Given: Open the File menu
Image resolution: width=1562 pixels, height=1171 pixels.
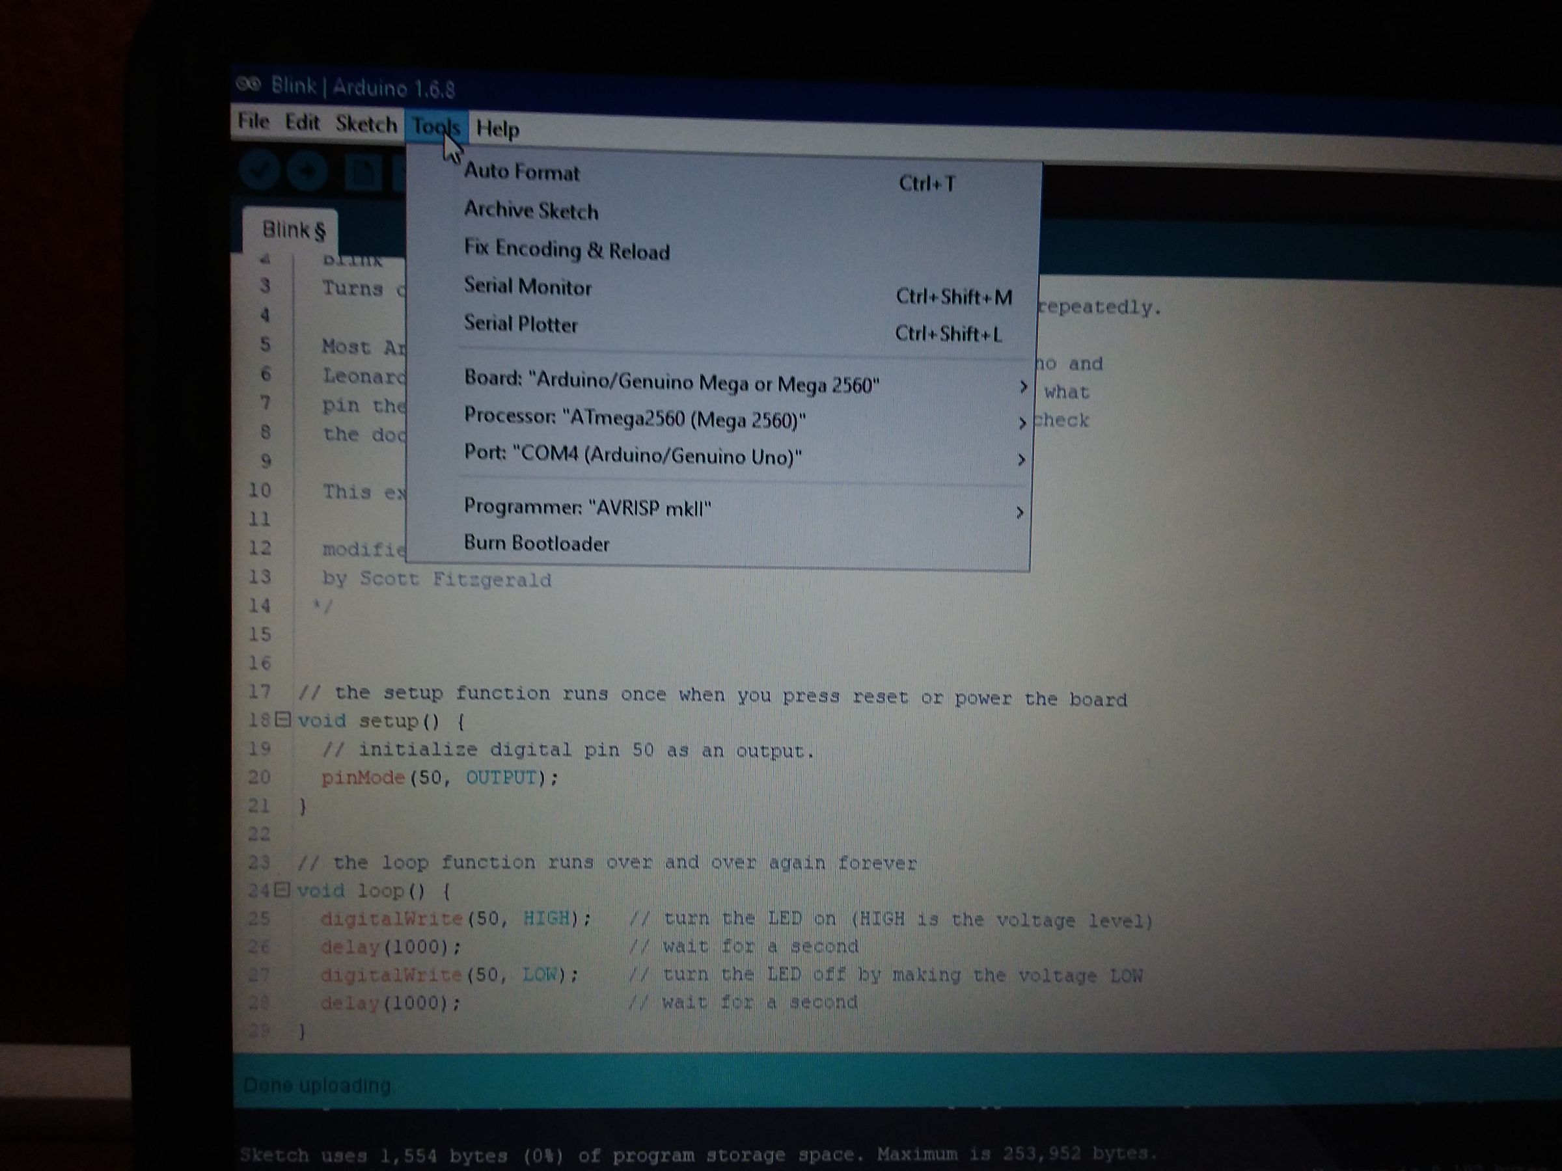Looking at the screenshot, I should (254, 122).
